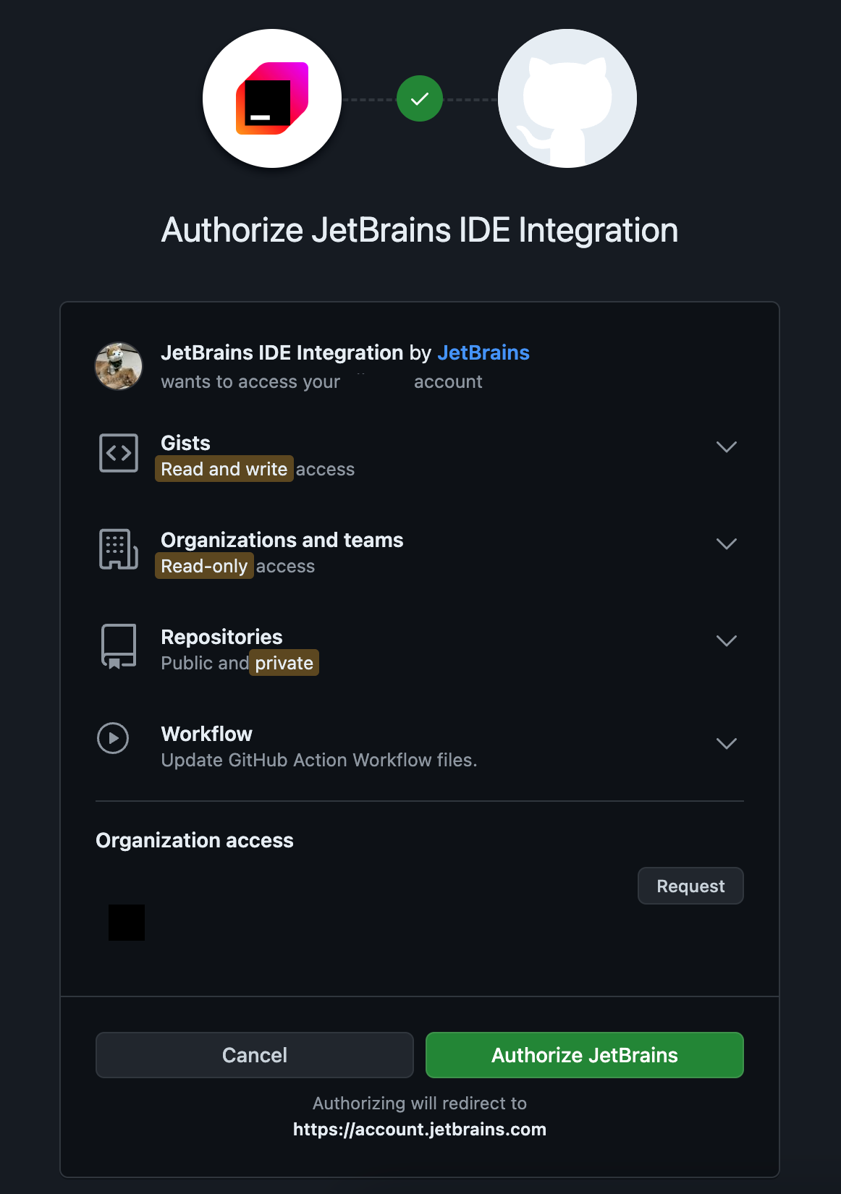
Task: Click the Gists heading text
Action: click(x=185, y=443)
